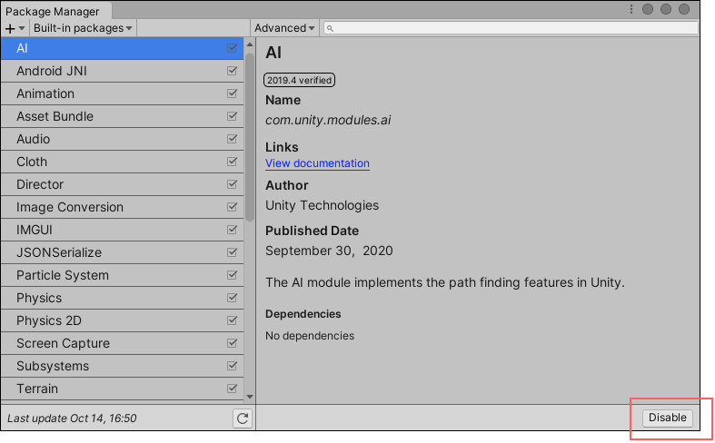Image resolution: width=715 pixels, height=443 pixels.
Task: Select the Physics package row
Action: click(x=123, y=298)
